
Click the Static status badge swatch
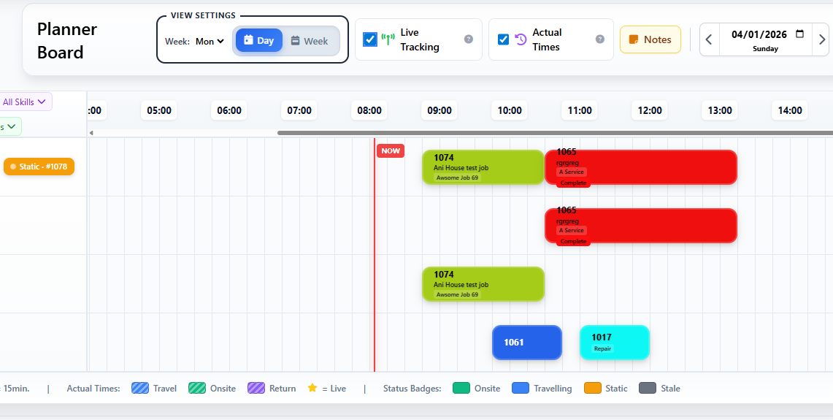pyautogui.click(x=592, y=388)
